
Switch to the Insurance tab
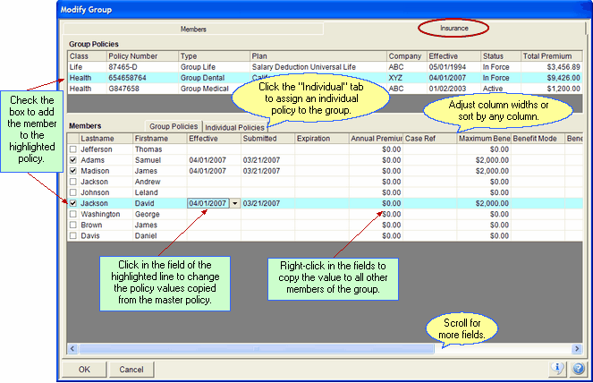(453, 28)
